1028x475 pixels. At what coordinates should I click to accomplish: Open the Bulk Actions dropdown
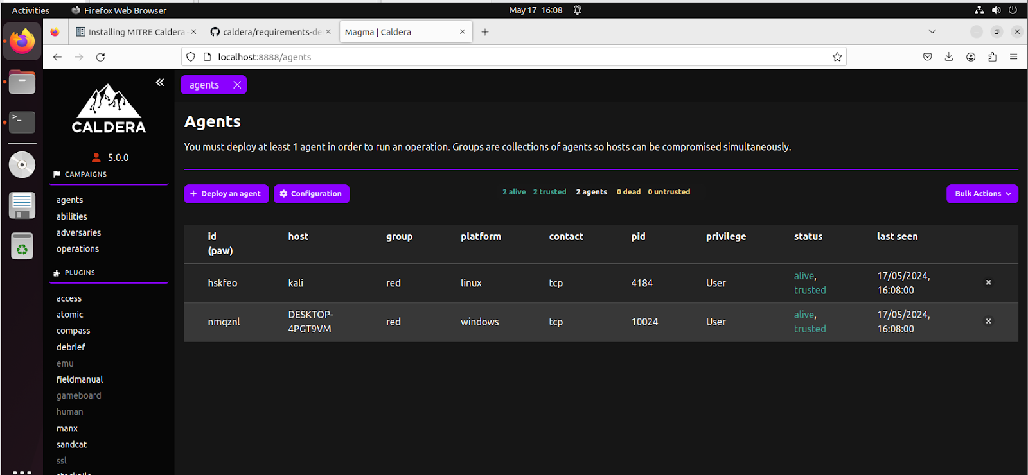pos(982,193)
